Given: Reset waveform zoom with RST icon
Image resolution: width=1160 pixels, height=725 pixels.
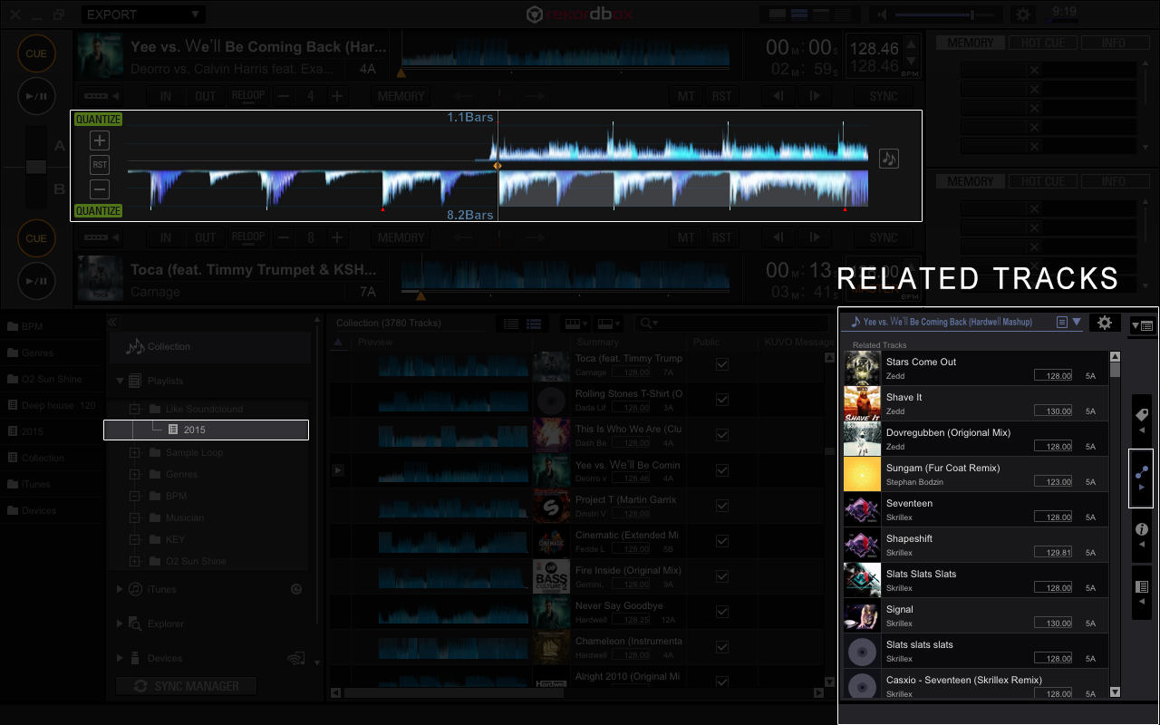Looking at the screenshot, I should point(100,165).
